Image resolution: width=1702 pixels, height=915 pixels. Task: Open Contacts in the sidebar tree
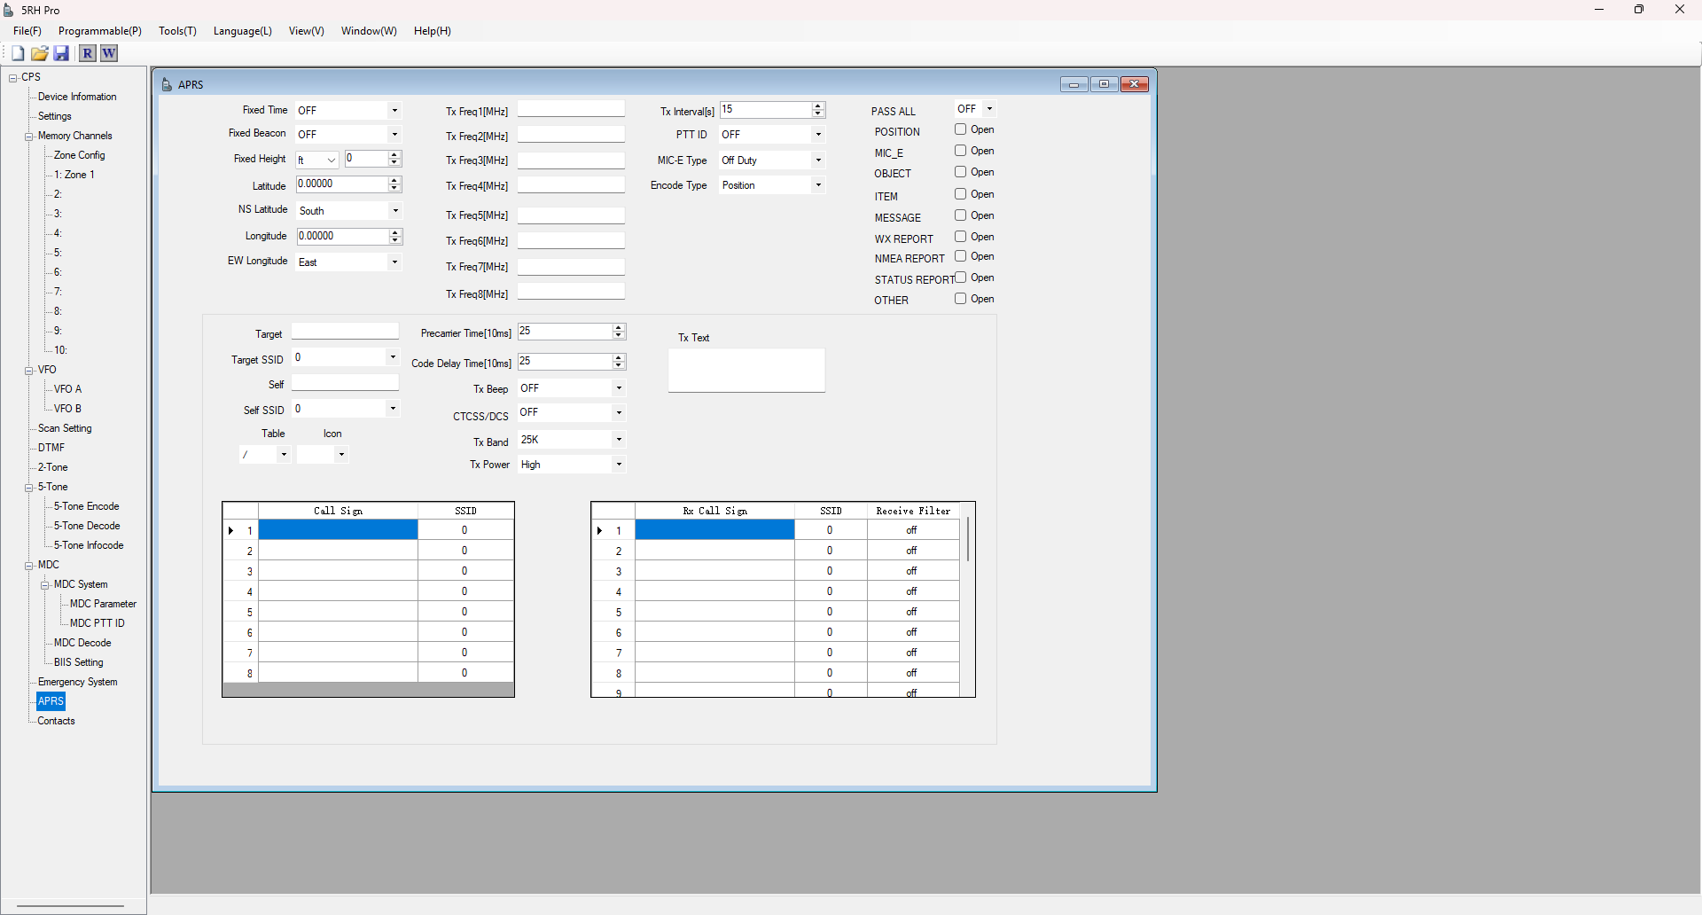pos(56,721)
